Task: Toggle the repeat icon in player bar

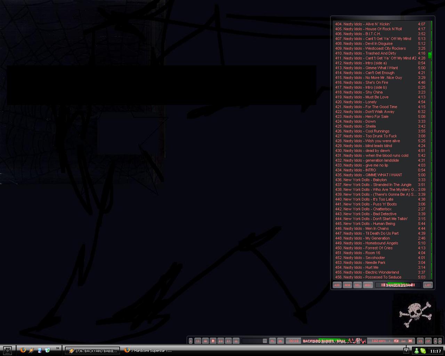Action: 396,341
